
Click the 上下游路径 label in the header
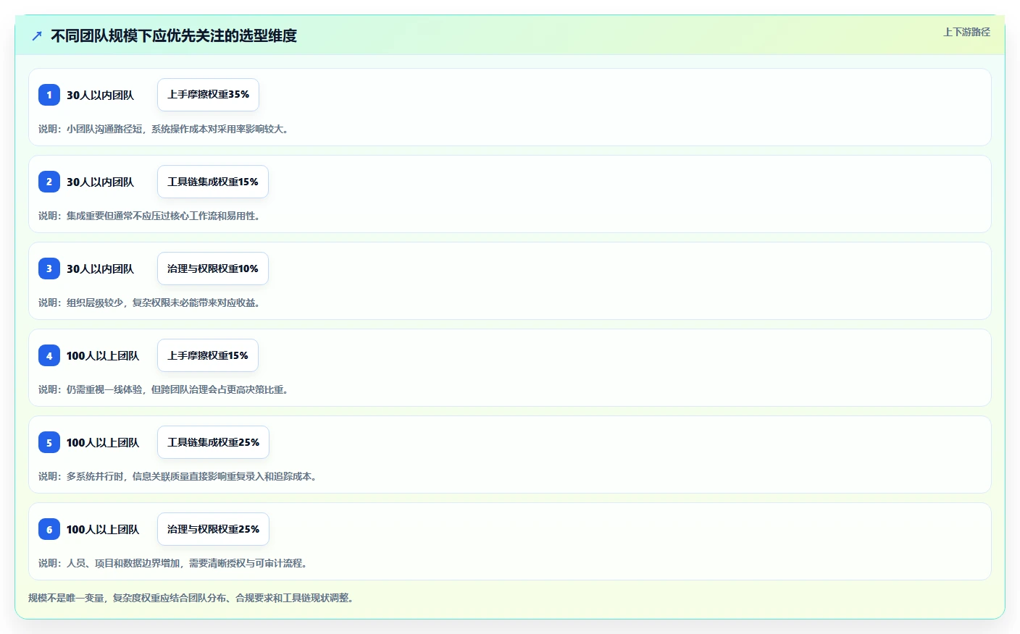click(966, 32)
